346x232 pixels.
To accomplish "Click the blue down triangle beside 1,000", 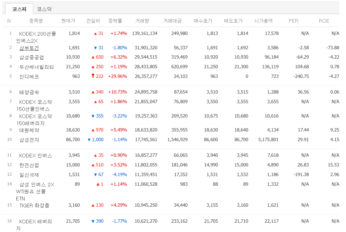I will 89,140.
